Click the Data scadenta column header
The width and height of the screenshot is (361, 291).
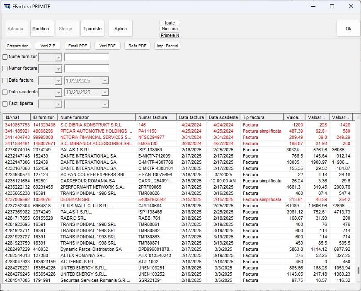[223, 117]
